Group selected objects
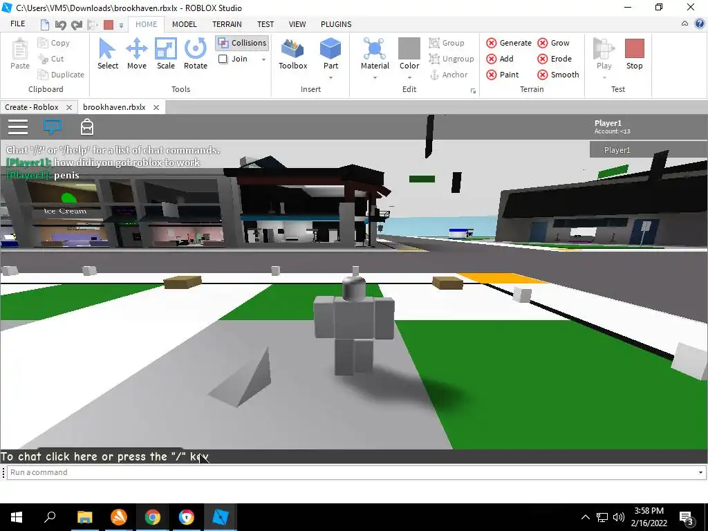Image resolution: width=708 pixels, height=531 pixels. point(447,43)
